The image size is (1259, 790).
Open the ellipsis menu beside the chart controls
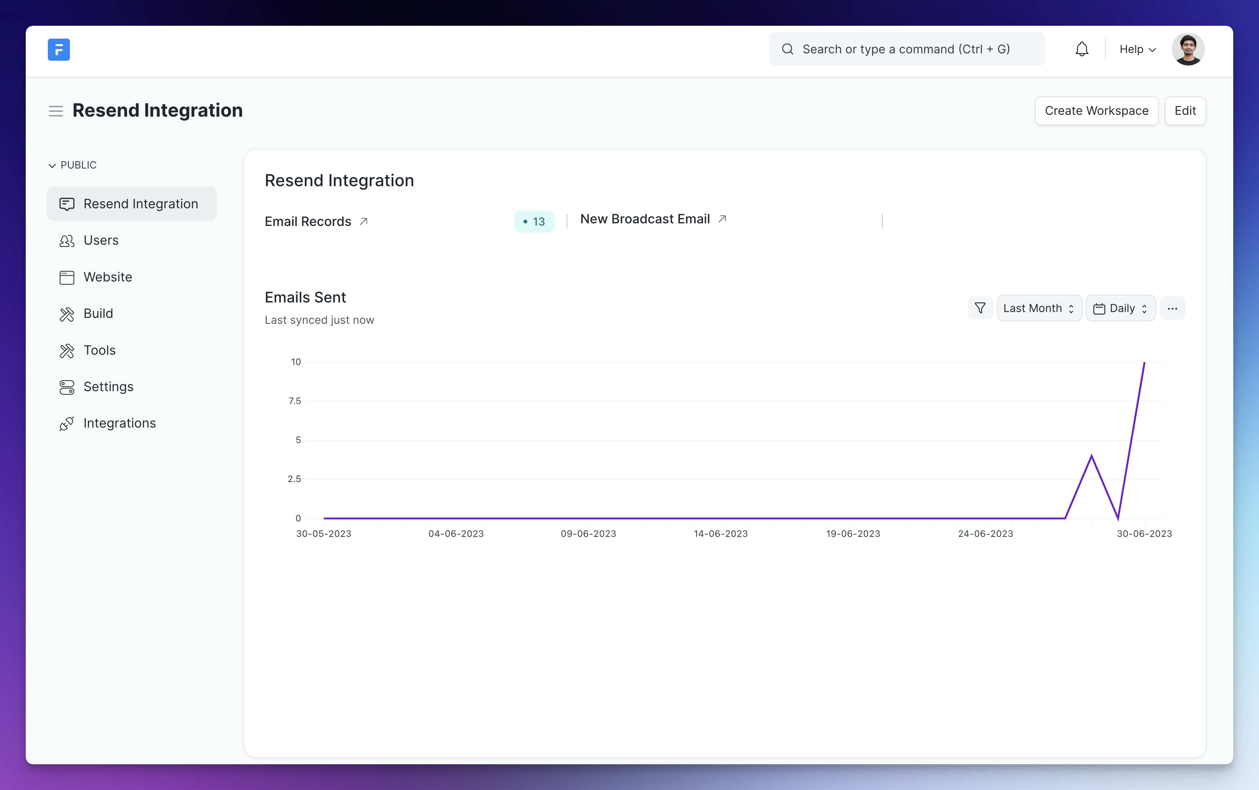pos(1172,308)
